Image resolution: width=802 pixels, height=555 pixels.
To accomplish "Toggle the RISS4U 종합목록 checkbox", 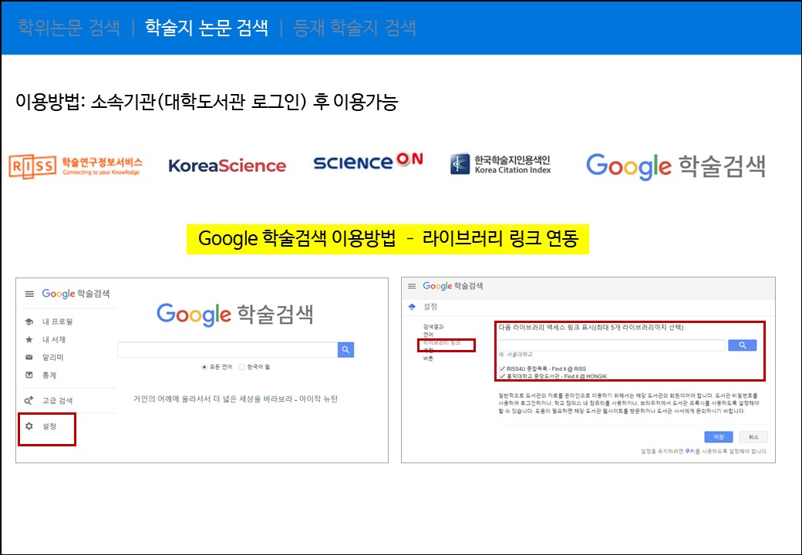I will (502, 368).
